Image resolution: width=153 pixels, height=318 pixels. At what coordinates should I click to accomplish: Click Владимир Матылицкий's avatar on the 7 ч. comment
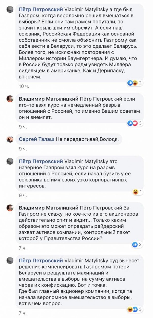pos(10,208)
